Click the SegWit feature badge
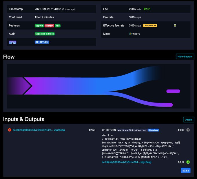Viewport: 197px width, 179px height. [39, 26]
